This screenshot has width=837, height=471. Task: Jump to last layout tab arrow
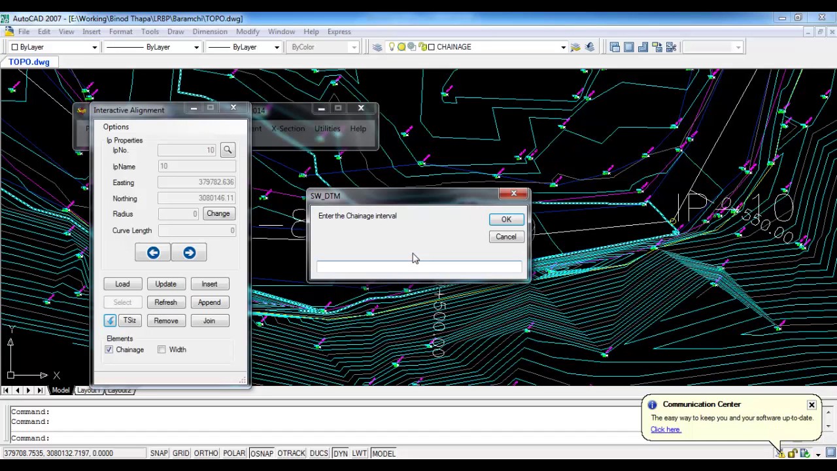coord(40,391)
